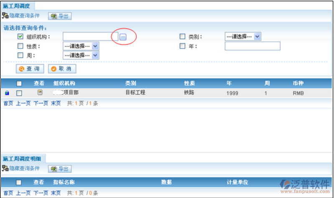Check the select-all box in the 明细 table header
This screenshot has height=198, width=334.
point(19,183)
